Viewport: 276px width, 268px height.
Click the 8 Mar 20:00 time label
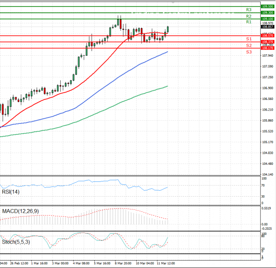coord(123,263)
